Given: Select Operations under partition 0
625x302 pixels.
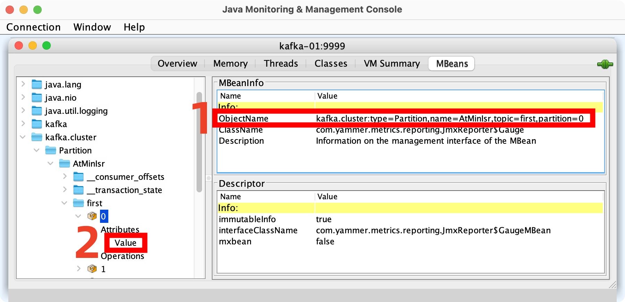Looking at the screenshot, I should click(122, 256).
